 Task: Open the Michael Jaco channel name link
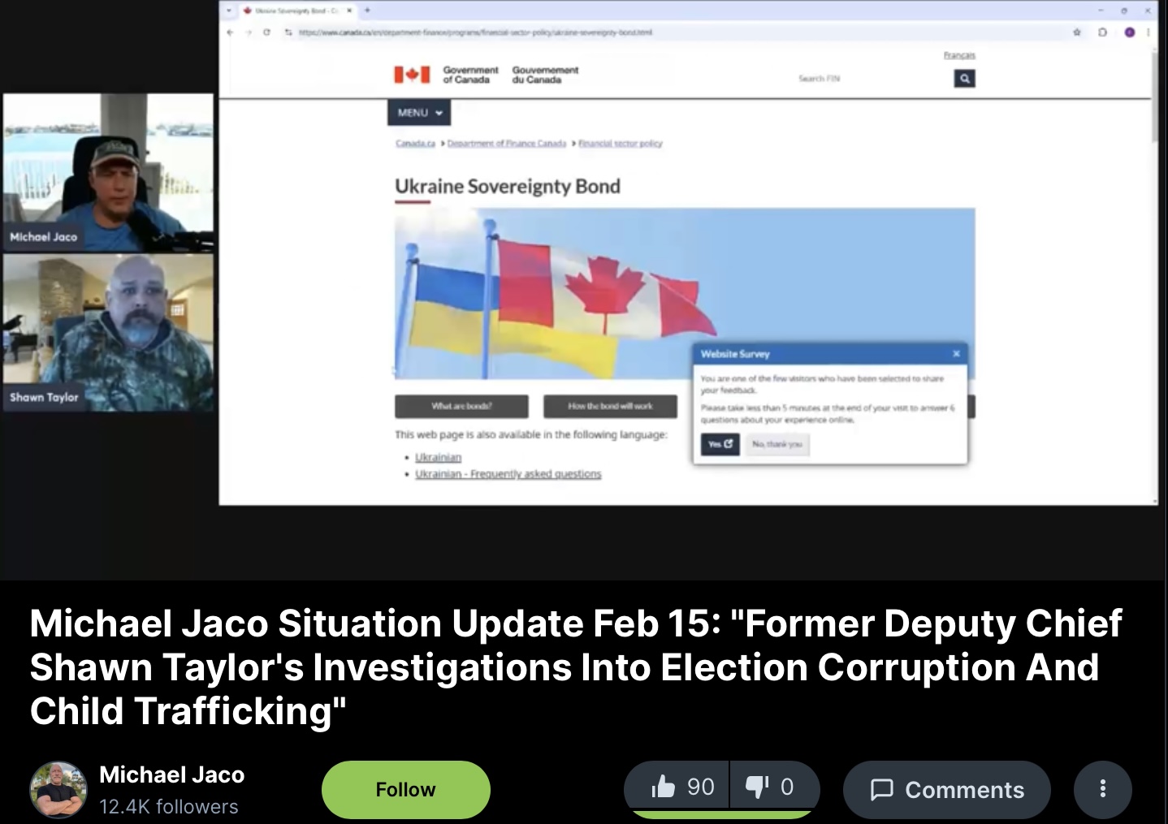(x=171, y=774)
